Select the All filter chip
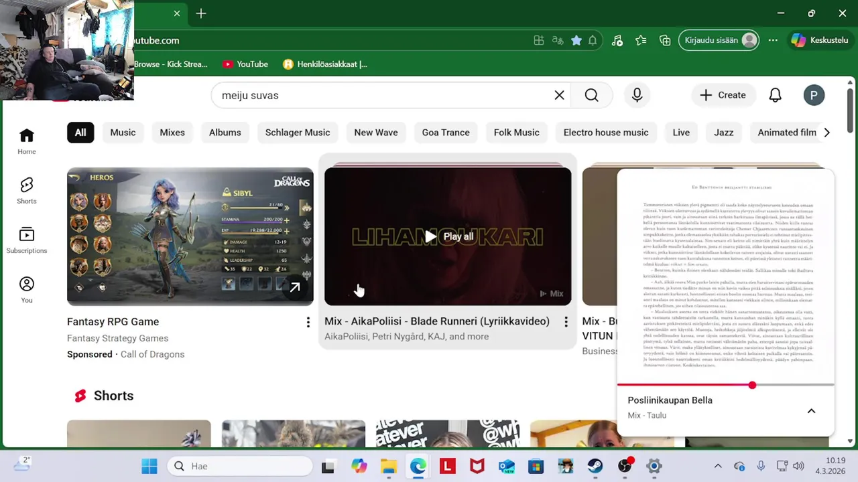This screenshot has height=482, width=858. (80, 133)
